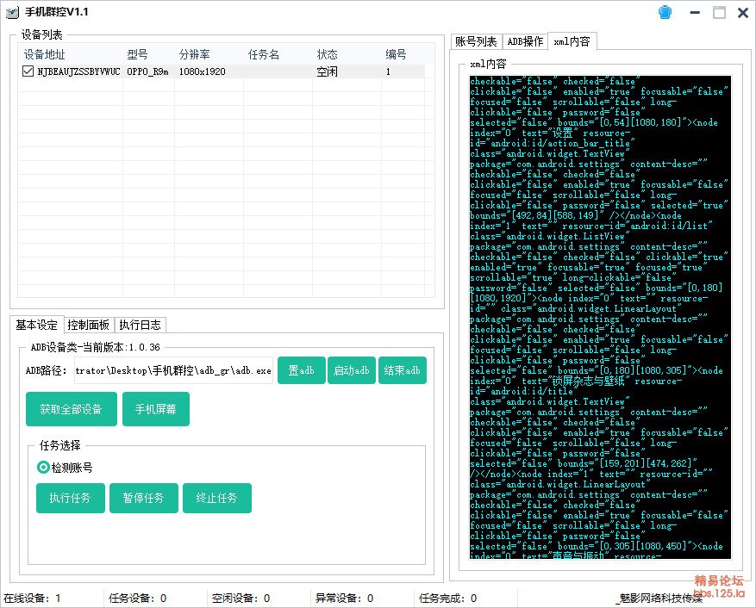This screenshot has width=756, height=608.
Task: Select the 检测账号 radio option
Action: click(x=43, y=468)
